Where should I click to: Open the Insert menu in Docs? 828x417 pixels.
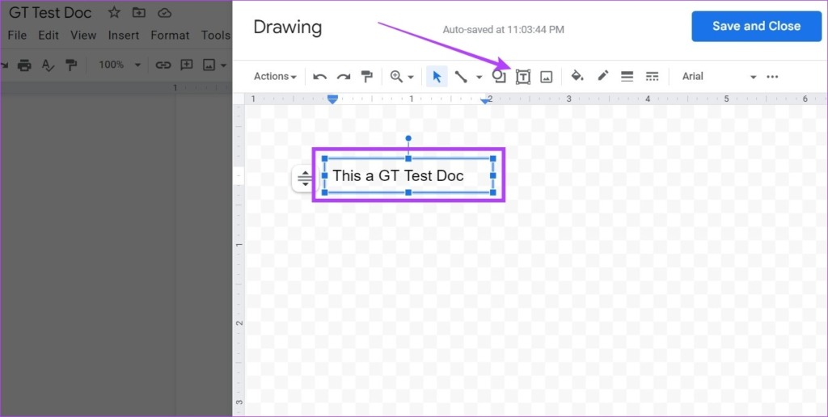pyautogui.click(x=124, y=36)
